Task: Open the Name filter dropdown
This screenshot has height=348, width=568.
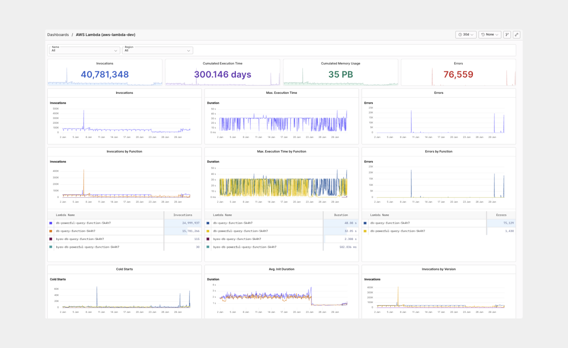Action: [85, 50]
